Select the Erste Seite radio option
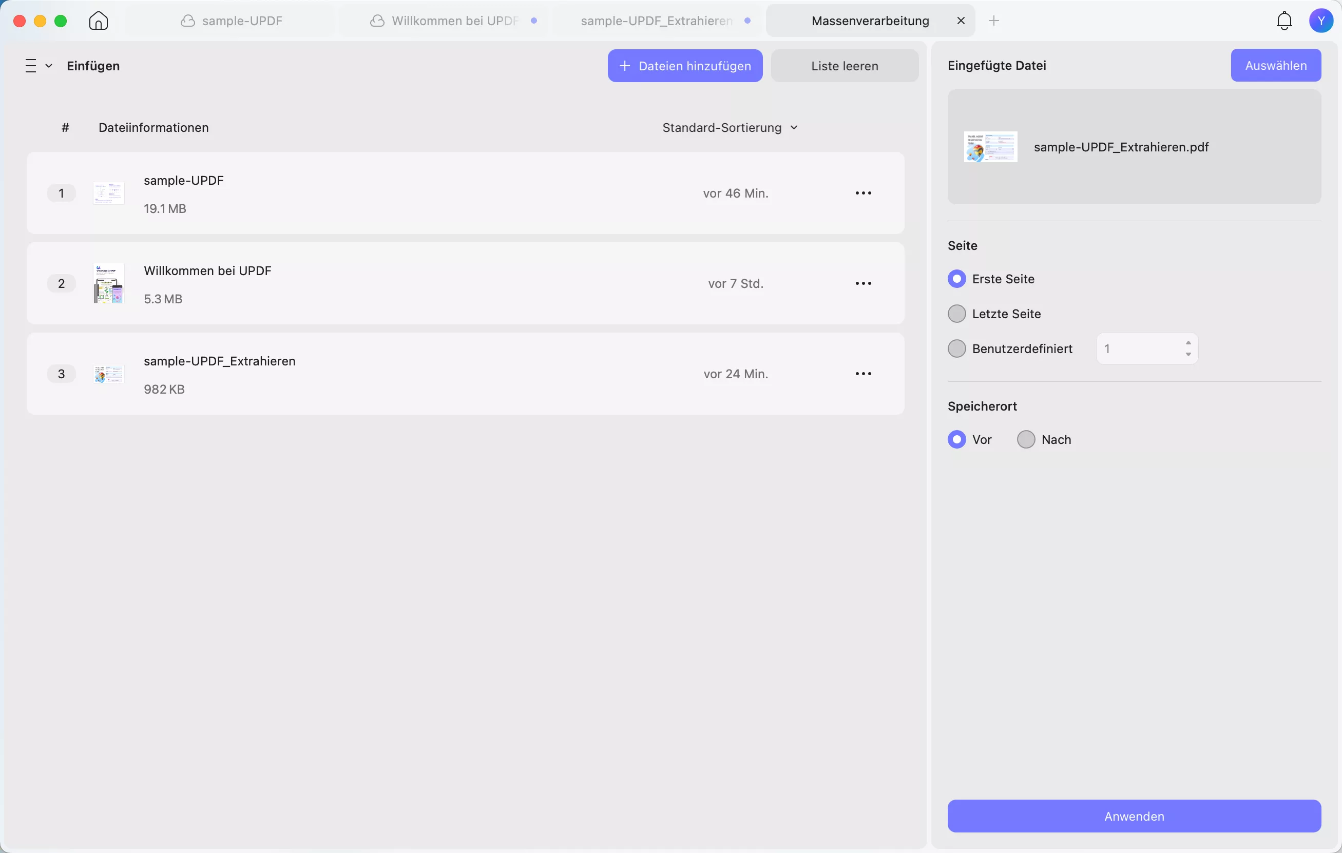 (x=957, y=279)
